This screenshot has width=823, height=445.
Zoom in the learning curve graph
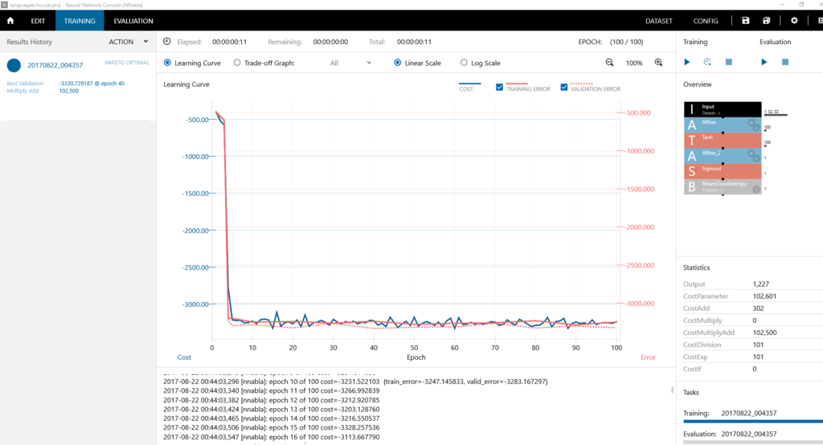click(658, 63)
